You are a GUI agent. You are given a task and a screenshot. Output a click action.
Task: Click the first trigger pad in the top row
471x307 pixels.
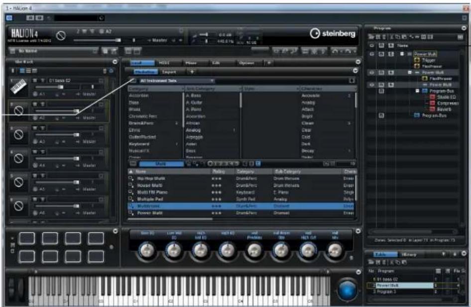click(x=27, y=238)
